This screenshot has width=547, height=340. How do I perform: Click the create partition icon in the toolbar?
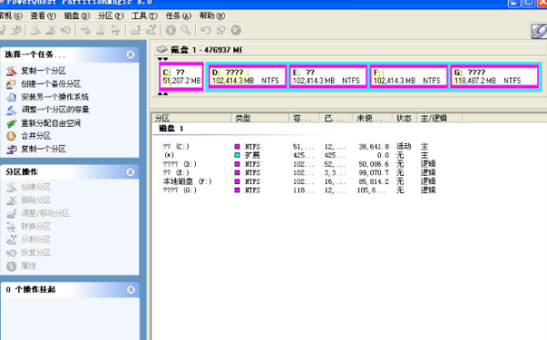click(x=36, y=30)
